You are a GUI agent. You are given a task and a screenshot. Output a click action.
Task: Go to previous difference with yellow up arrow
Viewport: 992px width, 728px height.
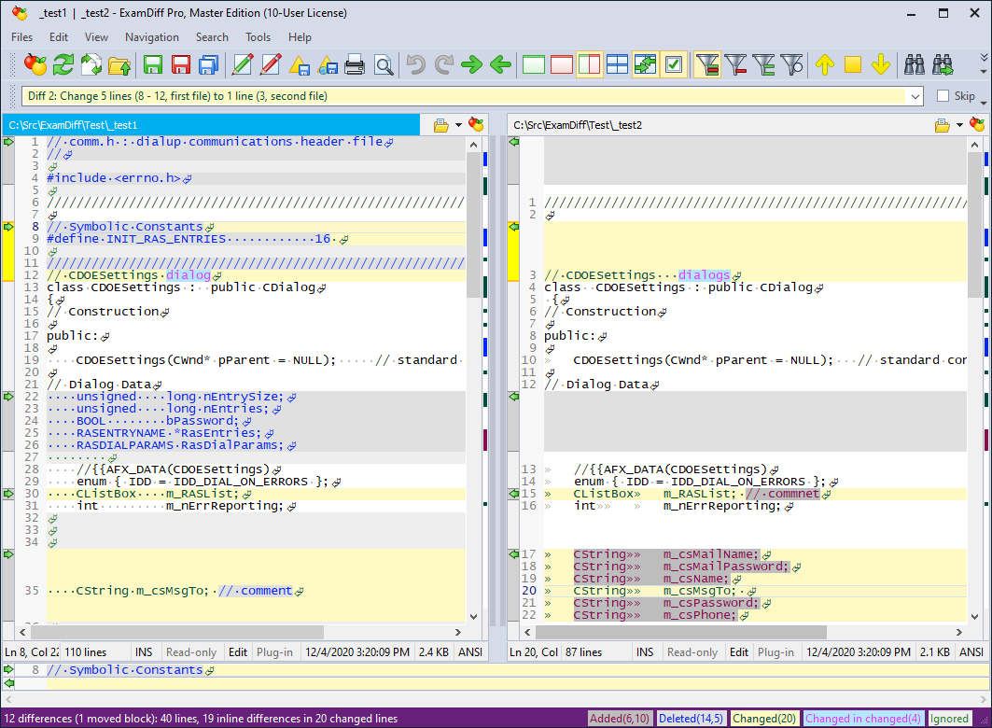coord(824,64)
